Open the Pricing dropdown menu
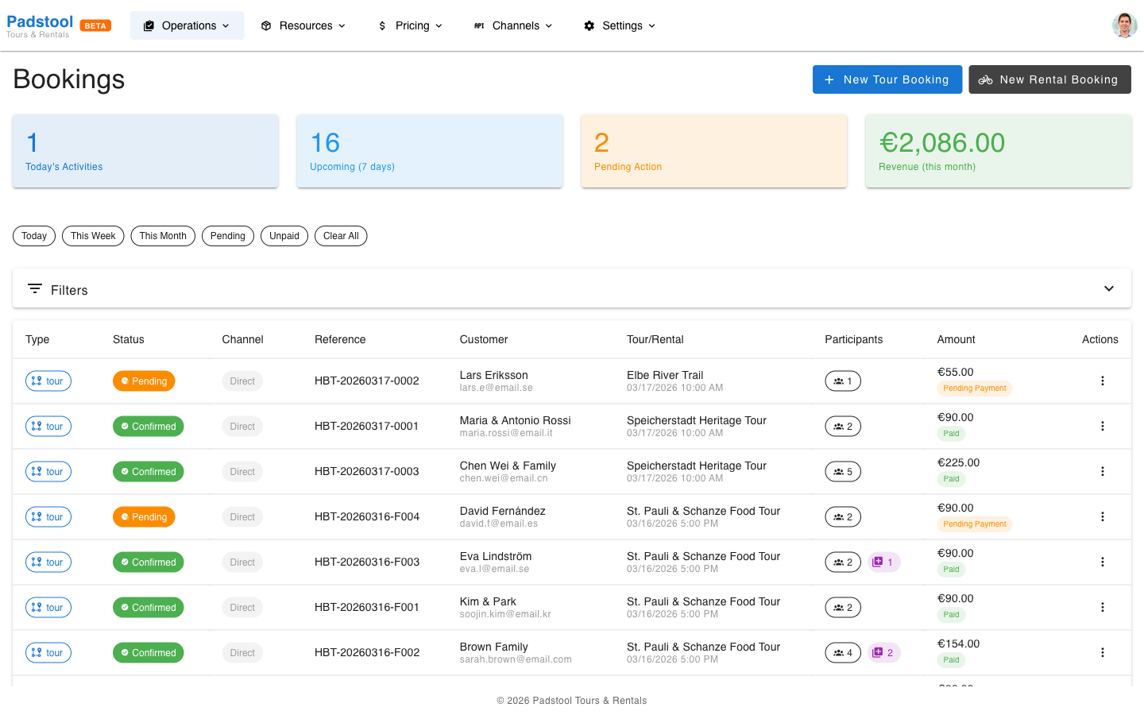 tap(410, 25)
